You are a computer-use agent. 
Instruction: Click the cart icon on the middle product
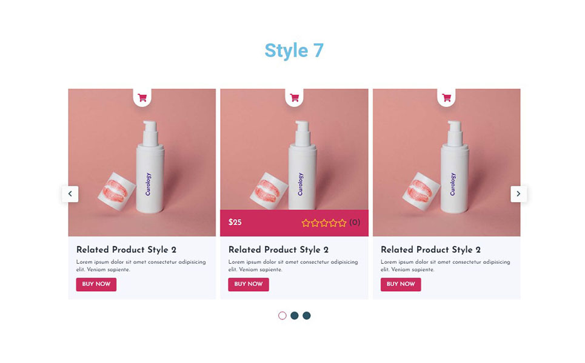pos(295,98)
